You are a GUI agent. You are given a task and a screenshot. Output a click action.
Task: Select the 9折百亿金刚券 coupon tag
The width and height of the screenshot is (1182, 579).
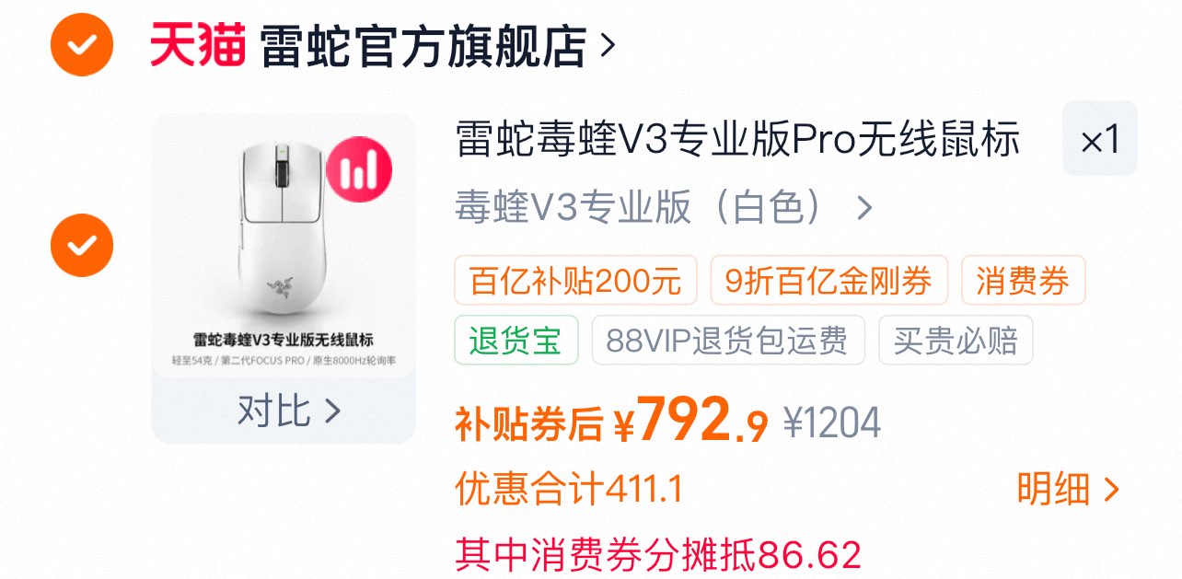click(829, 280)
